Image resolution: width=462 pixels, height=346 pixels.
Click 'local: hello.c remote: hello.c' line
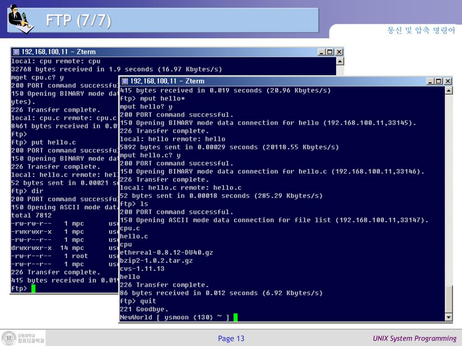180,188
